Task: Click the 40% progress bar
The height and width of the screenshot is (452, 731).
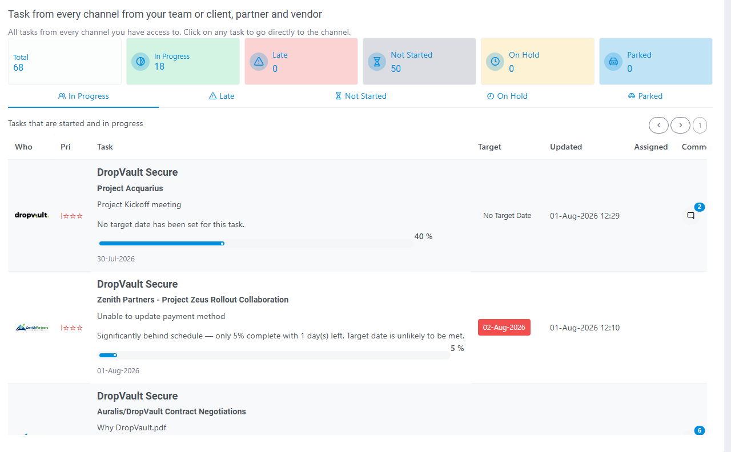Action: [256, 243]
